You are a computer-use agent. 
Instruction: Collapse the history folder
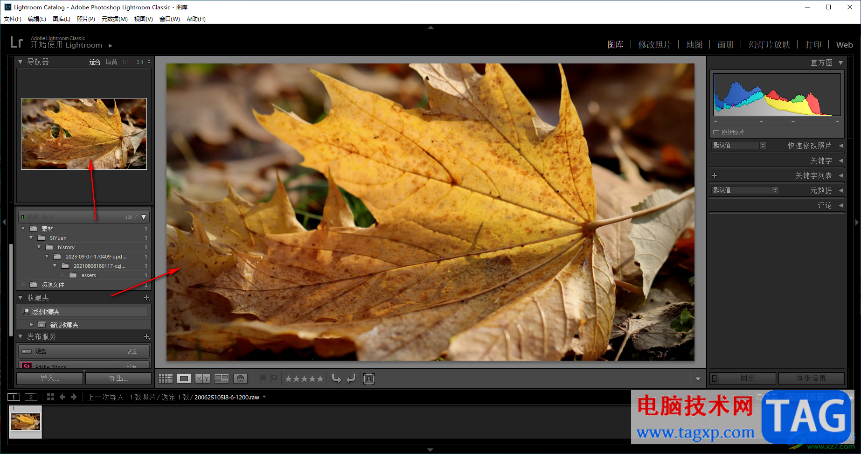[39, 247]
